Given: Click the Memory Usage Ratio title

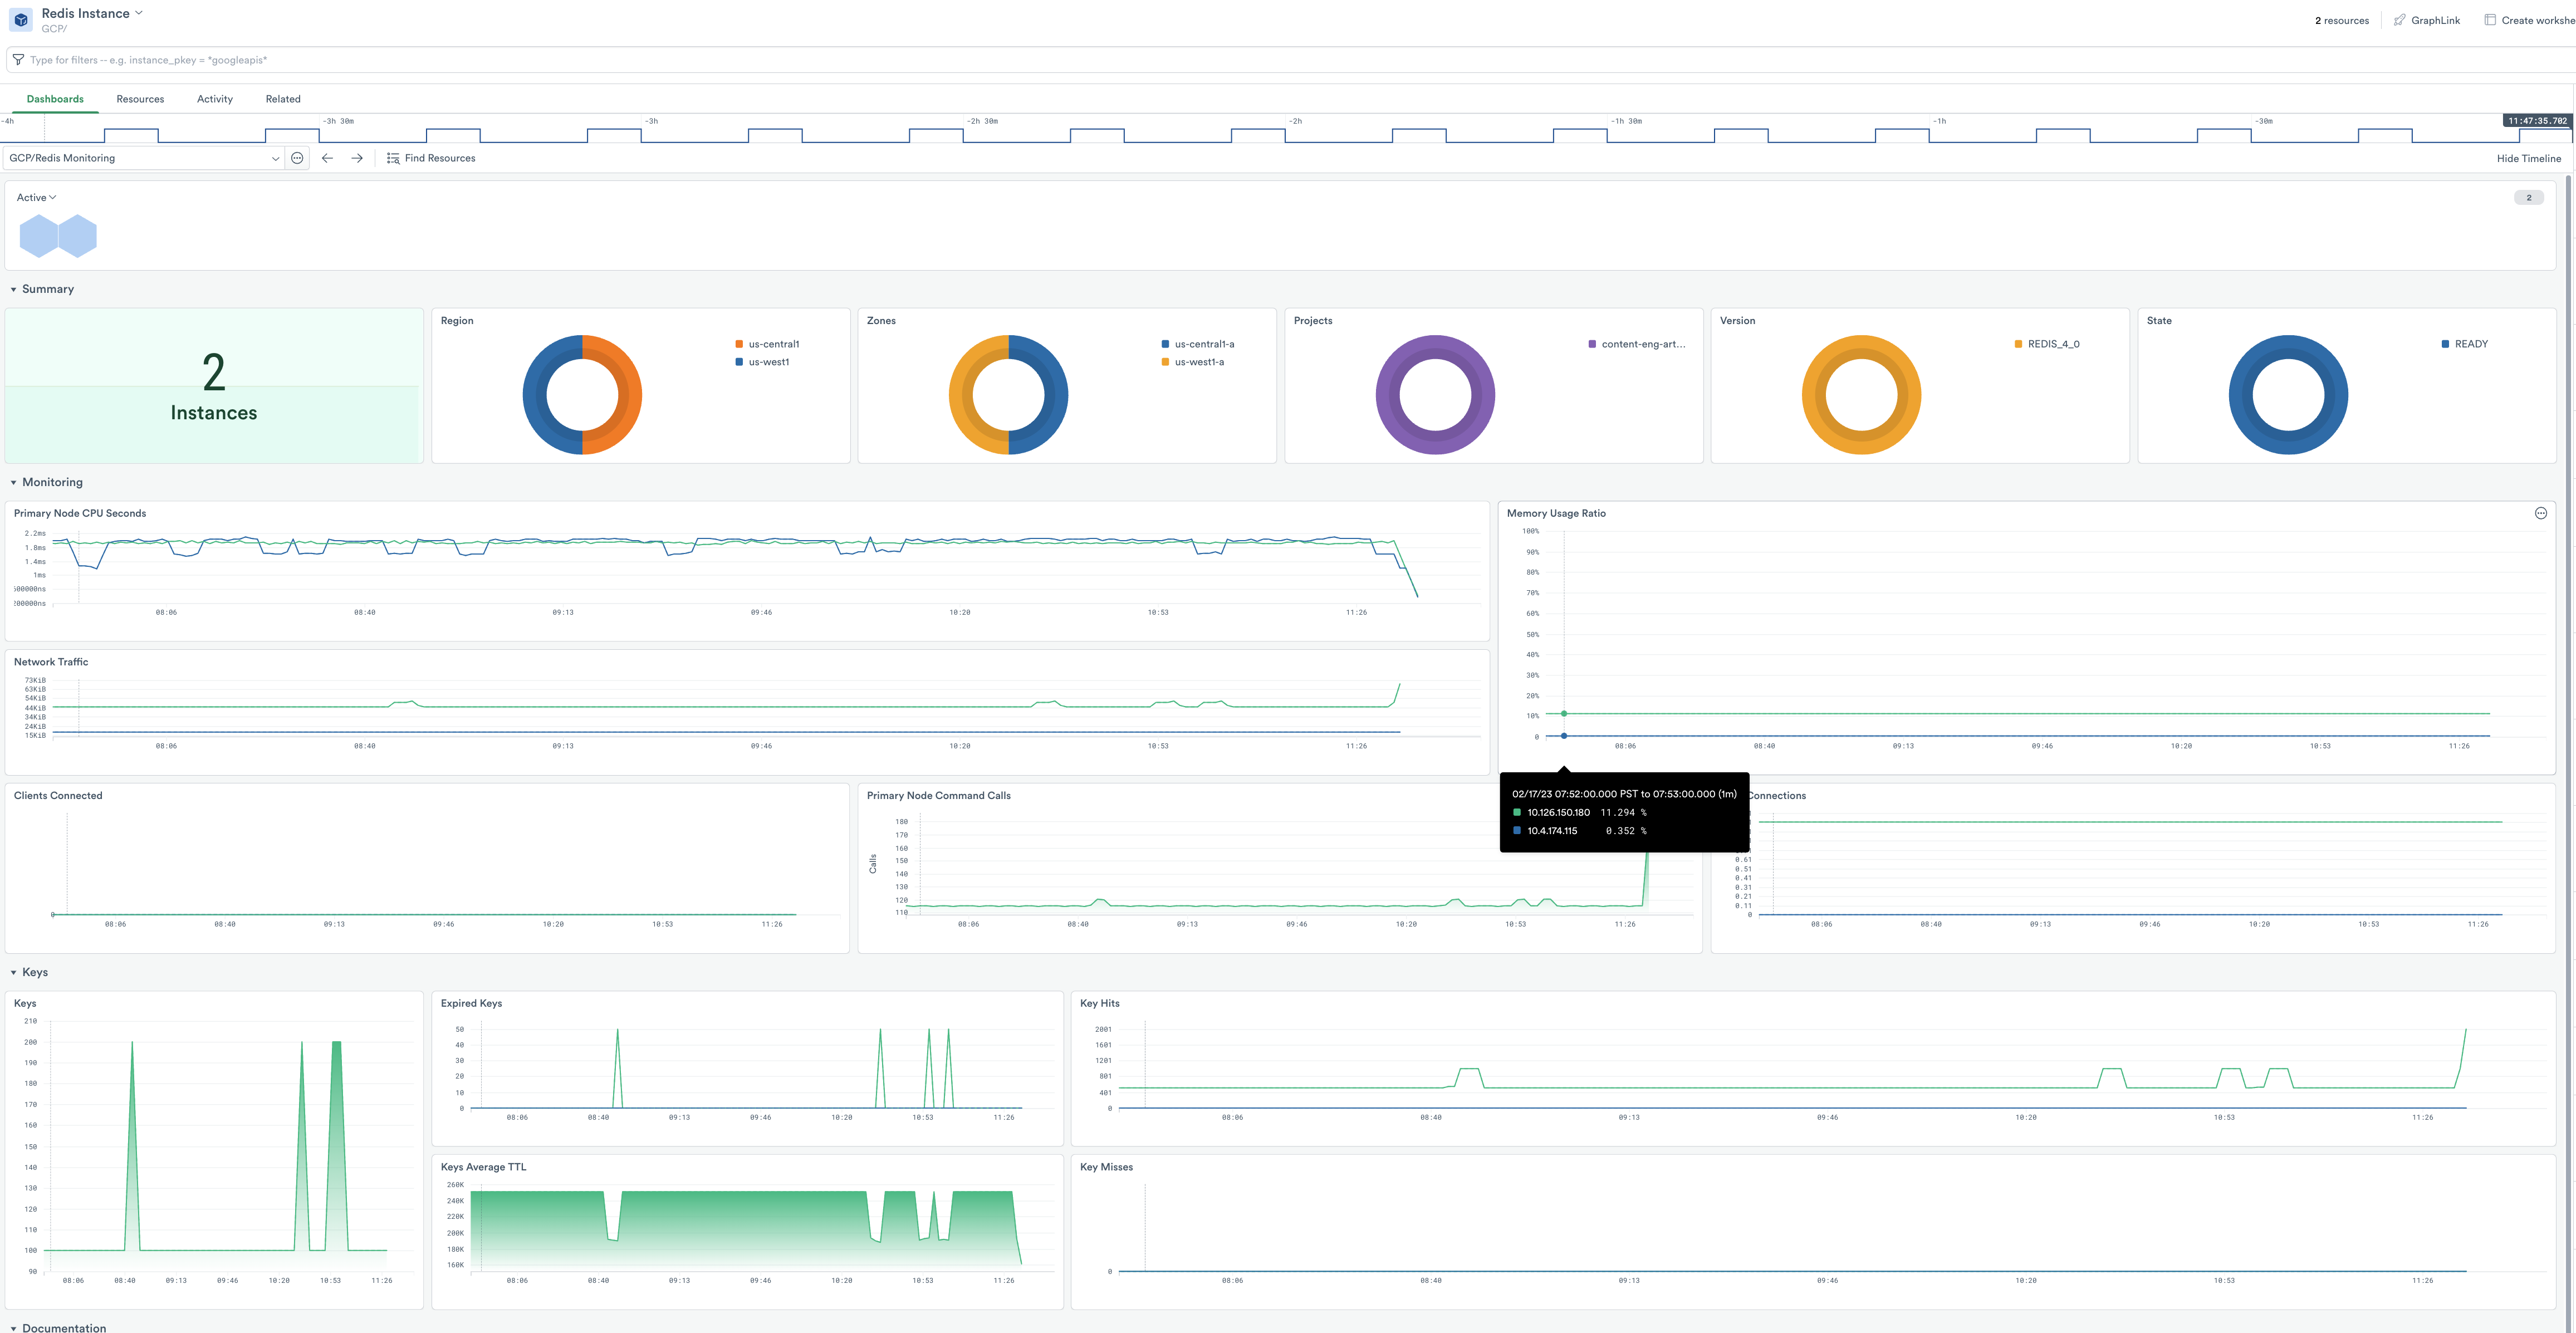Looking at the screenshot, I should [x=1556, y=513].
